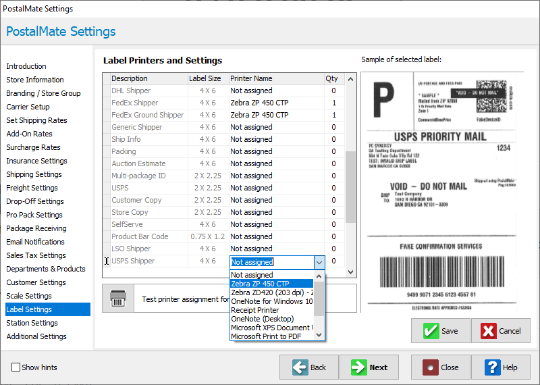The height and width of the screenshot is (385, 540).
Task: Click the green Next arrow icon
Action: click(359, 367)
